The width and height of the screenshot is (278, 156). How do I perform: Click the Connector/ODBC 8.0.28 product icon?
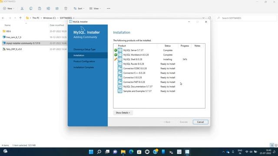(x=120, y=68)
